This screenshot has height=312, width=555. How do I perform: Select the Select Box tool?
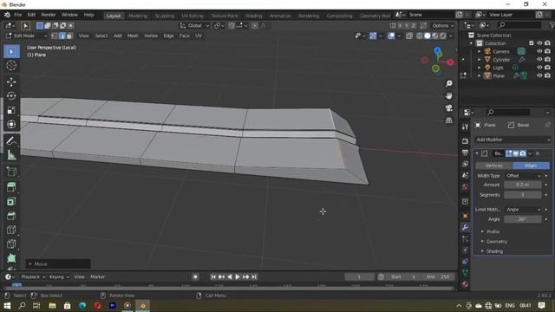11,52
